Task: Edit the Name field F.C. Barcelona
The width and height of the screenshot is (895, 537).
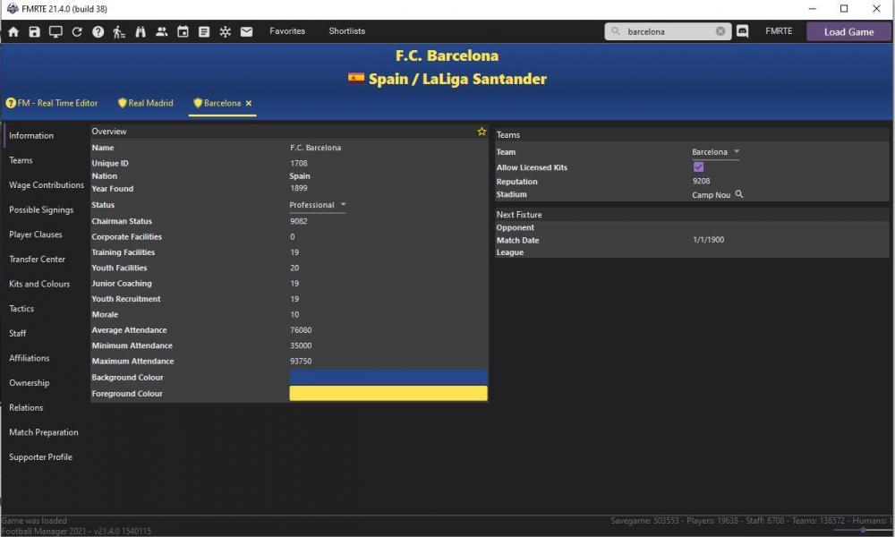Action: (316, 148)
